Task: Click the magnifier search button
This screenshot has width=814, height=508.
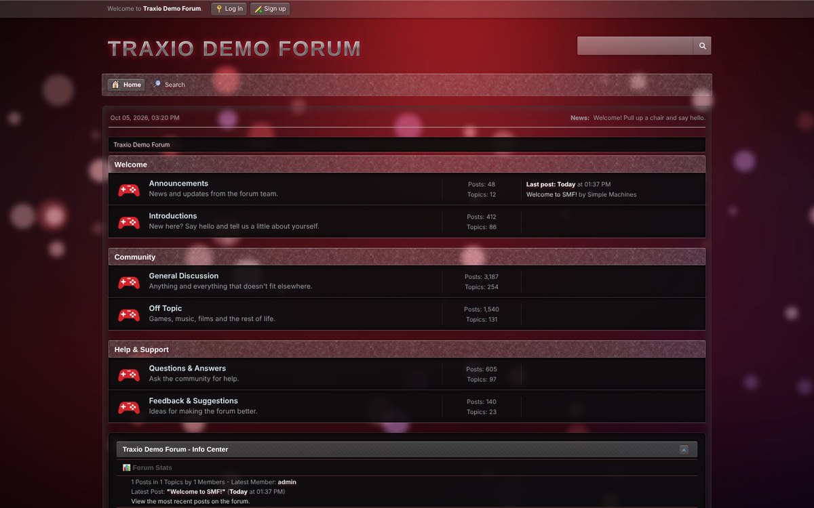Action: pyautogui.click(x=702, y=46)
